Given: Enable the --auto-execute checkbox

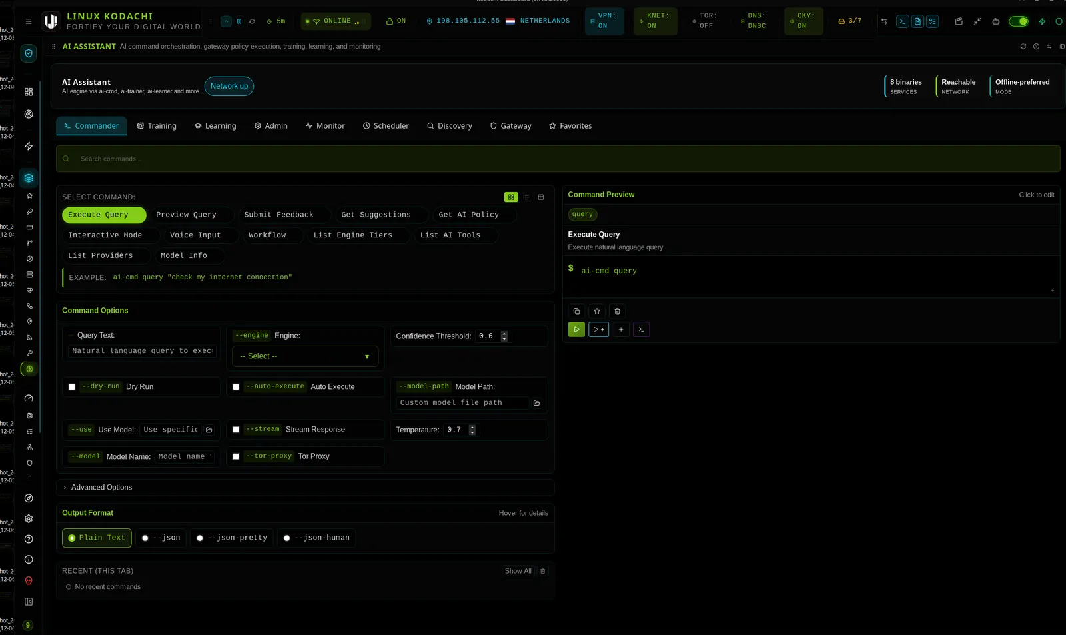Looking at the screenshot, I should click(x=236, y=387).
